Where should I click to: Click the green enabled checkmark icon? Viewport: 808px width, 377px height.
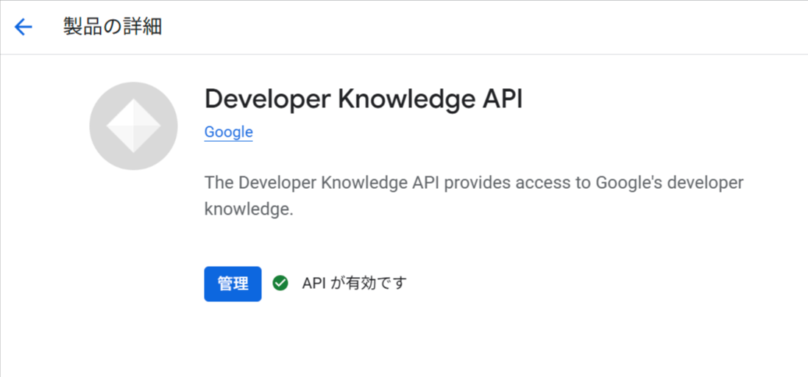[280, 283]
